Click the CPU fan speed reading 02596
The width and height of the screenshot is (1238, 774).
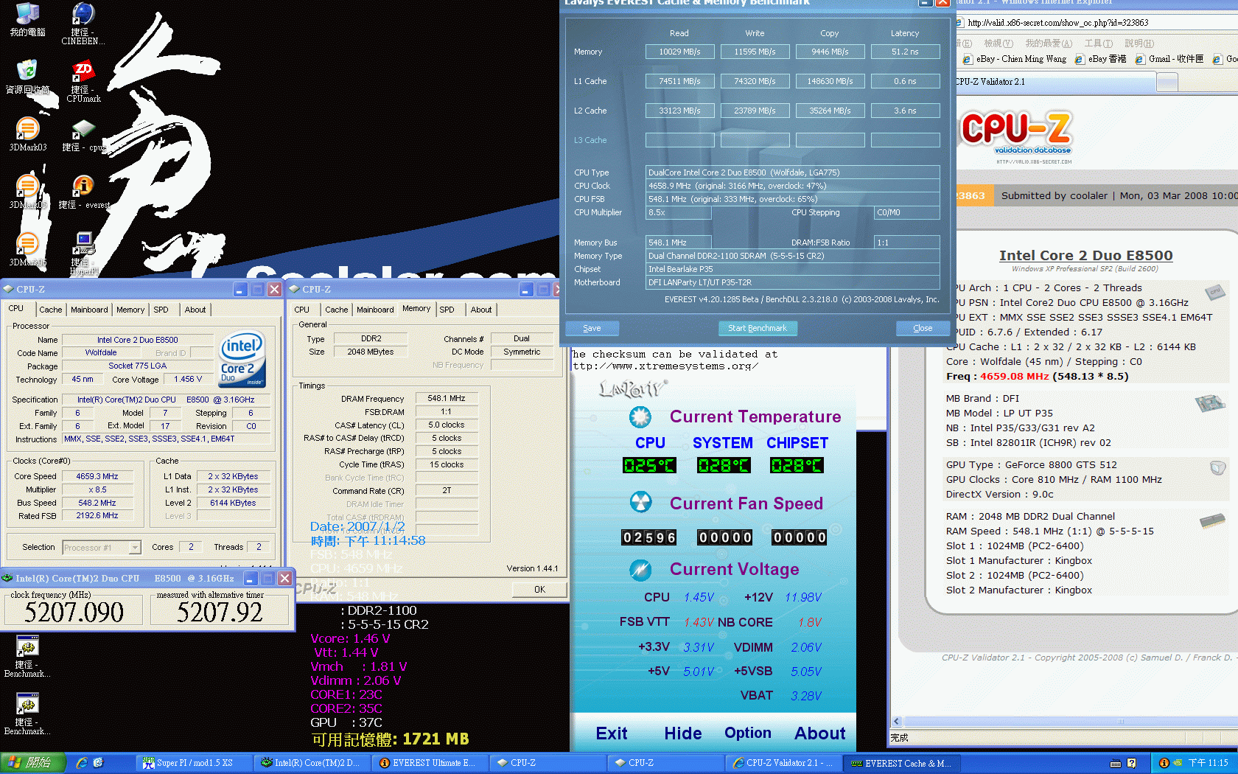click(648, 537)
